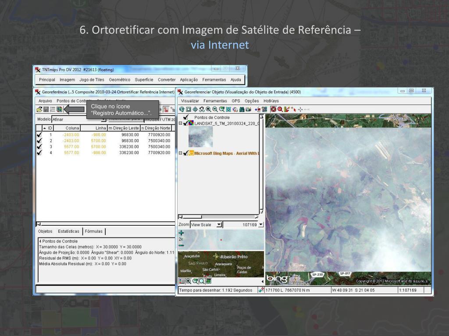Click the zoom box magnifier icon

click(221, 109)
